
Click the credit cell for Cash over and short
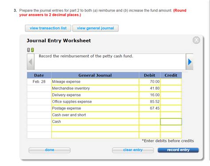click(171, 115)
